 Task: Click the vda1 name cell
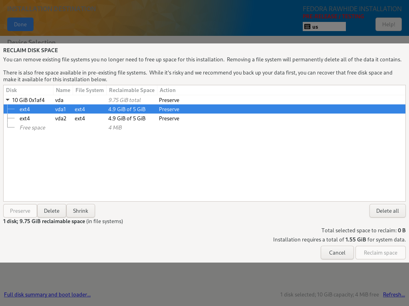(x=61, y=109)
